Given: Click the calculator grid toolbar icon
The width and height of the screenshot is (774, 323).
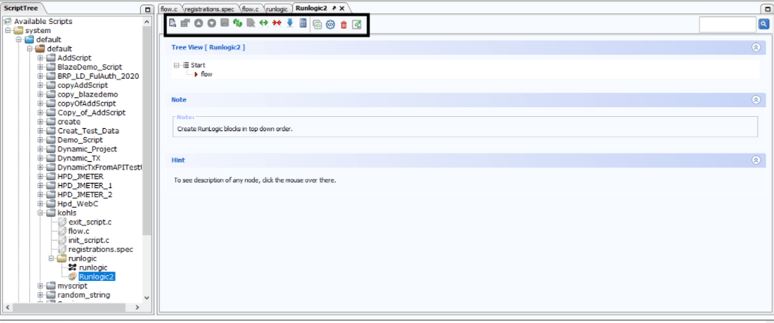Looking at the screenshot, I should 303,22.
